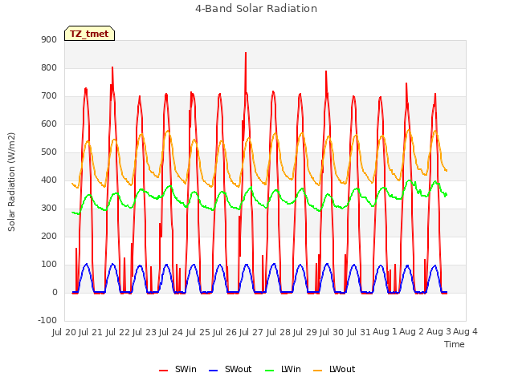The height and width of the screenshot is (385, 514).
Task: Click the Jul 25 x-axis label
Action: click(x=198, y=332)
